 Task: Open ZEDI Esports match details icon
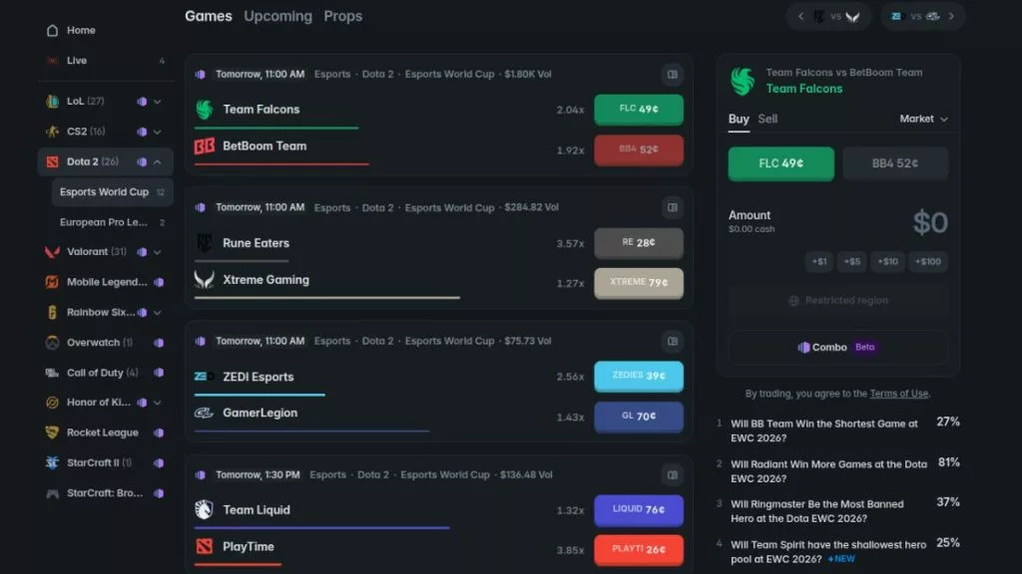(672, 341)
